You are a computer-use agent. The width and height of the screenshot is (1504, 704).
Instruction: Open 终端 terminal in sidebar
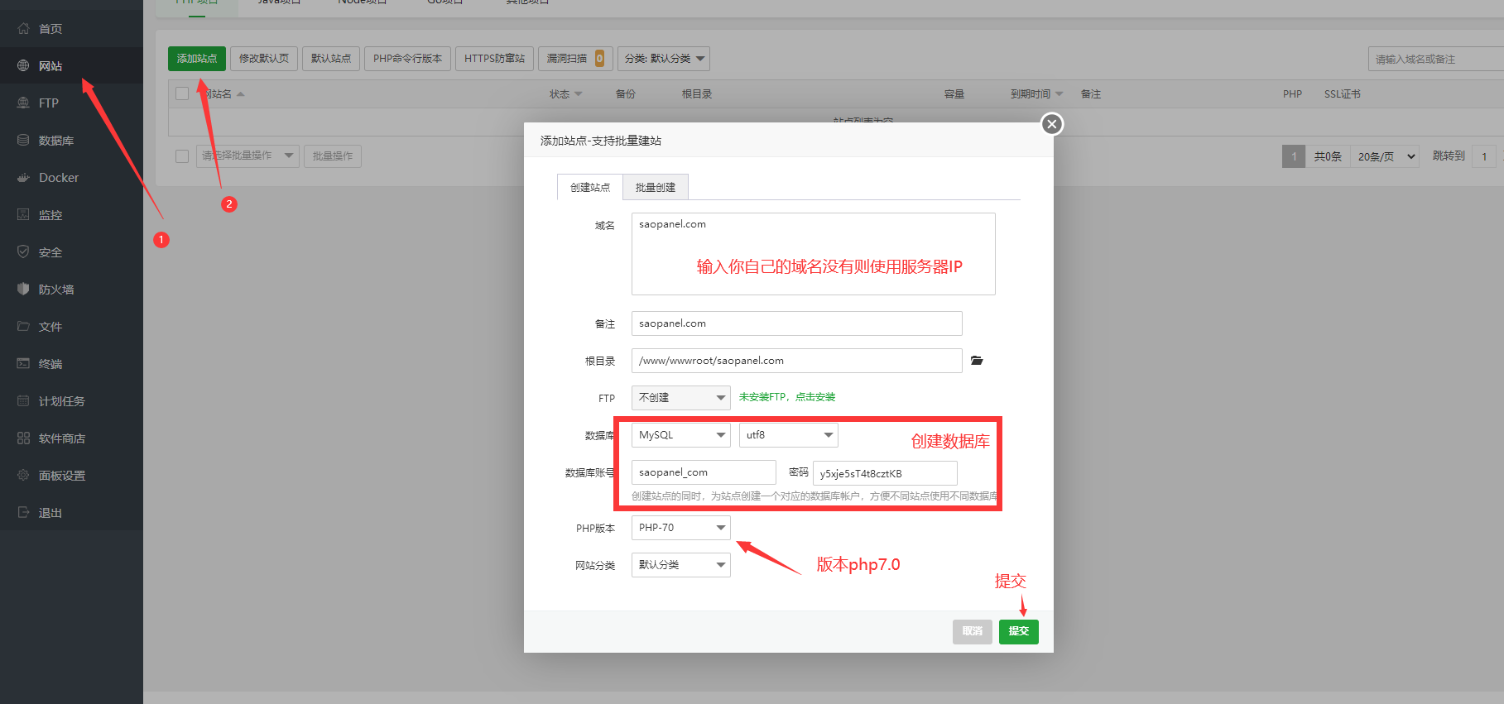(x=50, y=364)
